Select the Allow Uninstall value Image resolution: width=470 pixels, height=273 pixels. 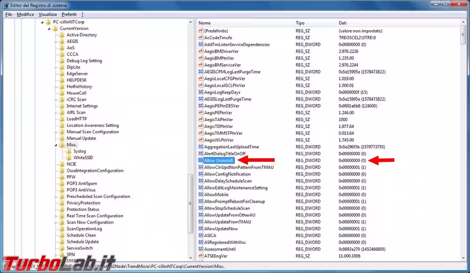pyautogui.click(x=220, y=160)
